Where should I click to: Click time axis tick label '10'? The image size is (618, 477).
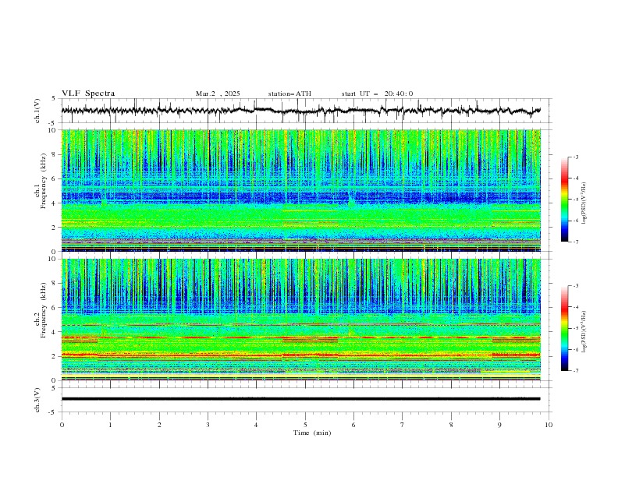(x=549, y=425)
